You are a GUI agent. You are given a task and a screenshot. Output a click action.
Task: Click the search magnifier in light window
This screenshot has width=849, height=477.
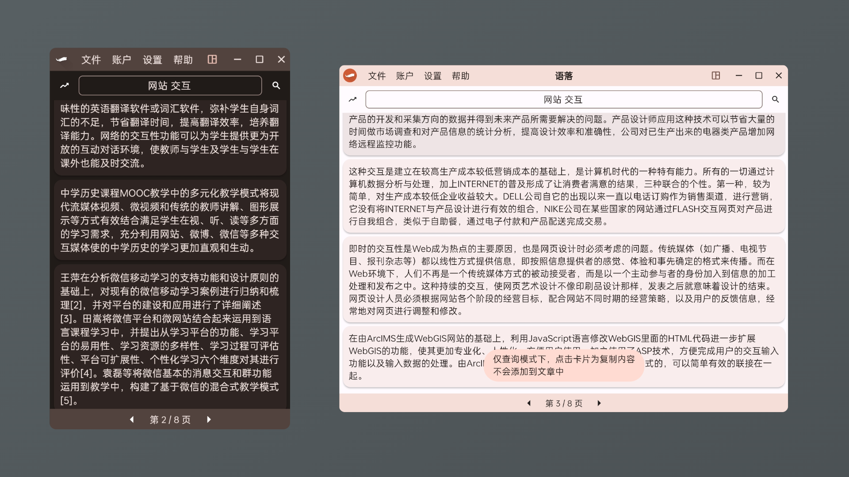775,99
